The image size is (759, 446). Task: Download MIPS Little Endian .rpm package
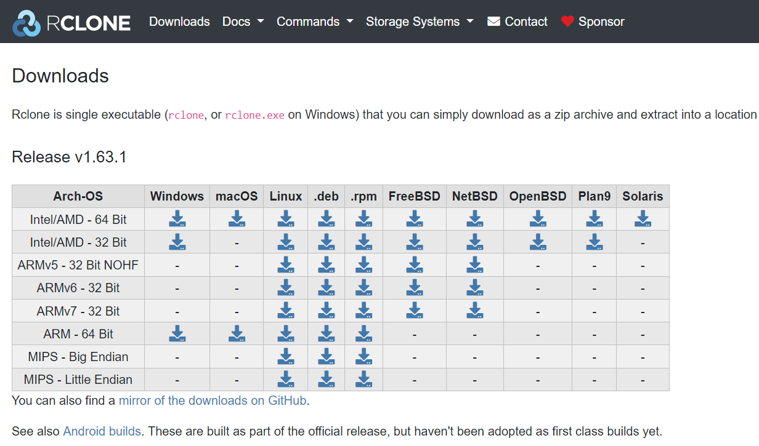pyautogui.click(x=364, y=379)
